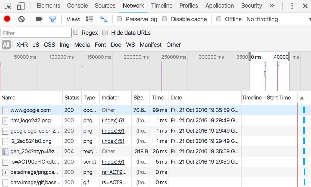This screenshot has height=187, width=311.
Task: Filter requests by Doc
Action: (x=116, y=45)
